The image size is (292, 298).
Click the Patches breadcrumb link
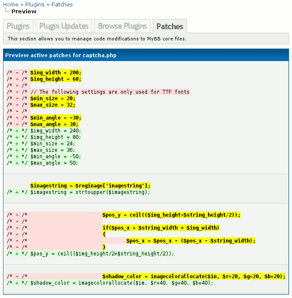coord(62,5)
